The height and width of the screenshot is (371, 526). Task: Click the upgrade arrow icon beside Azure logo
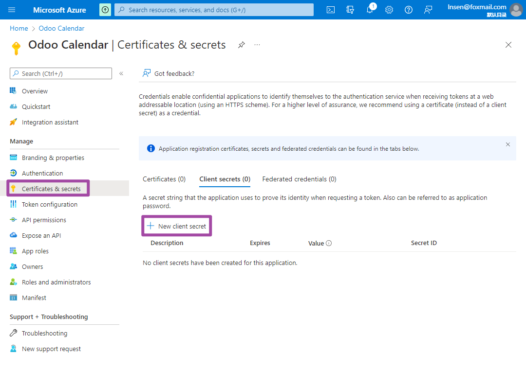click(x=105, y=10)
